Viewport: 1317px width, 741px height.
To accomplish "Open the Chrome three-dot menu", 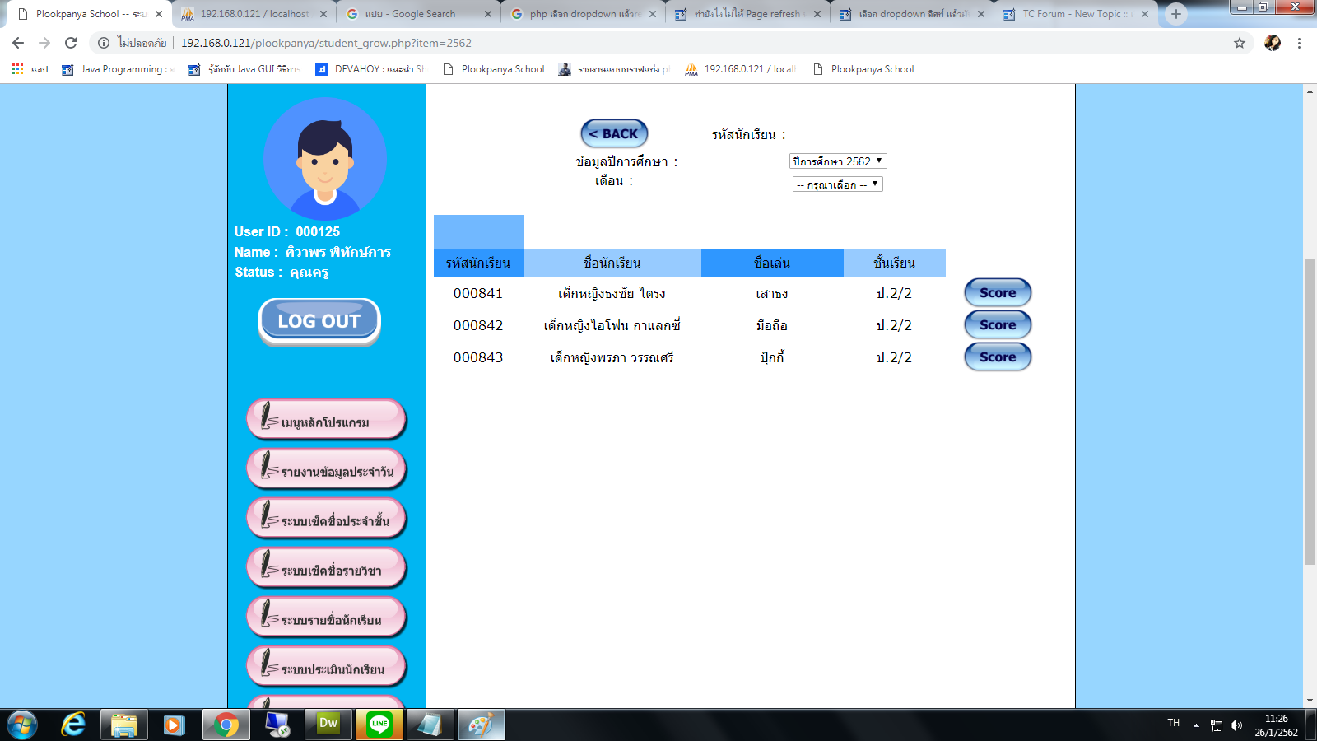I will coord(1299,43).
